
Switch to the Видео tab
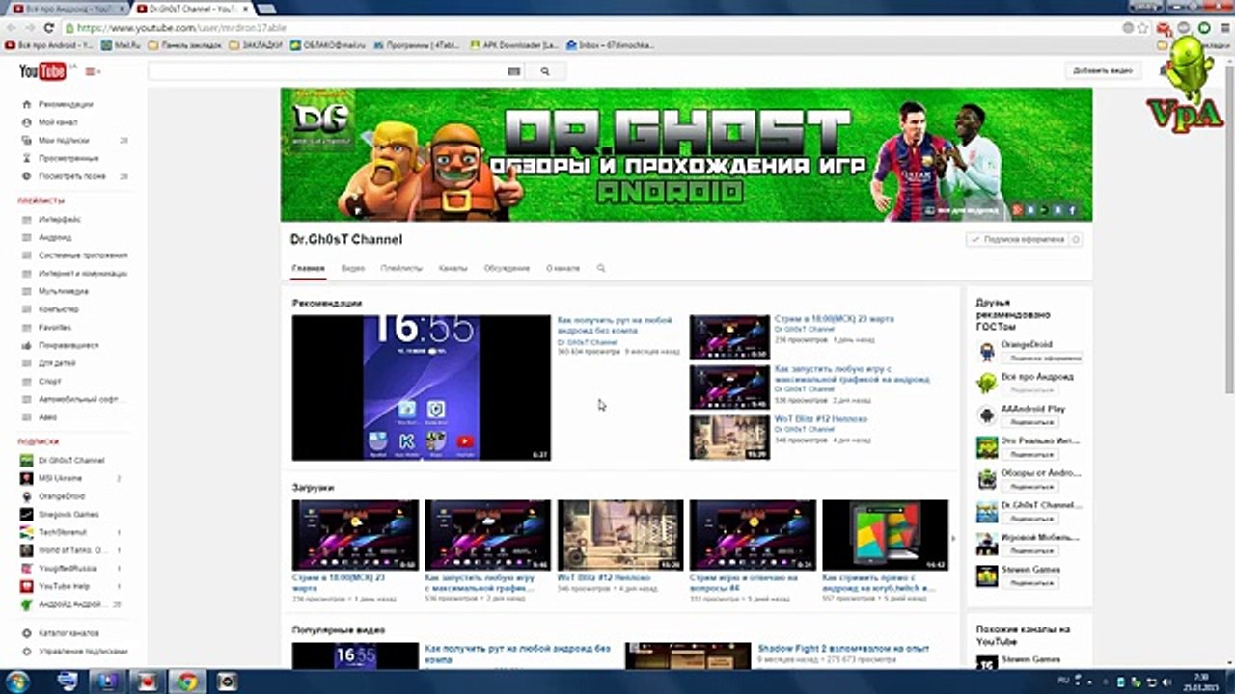click(352, 268)
